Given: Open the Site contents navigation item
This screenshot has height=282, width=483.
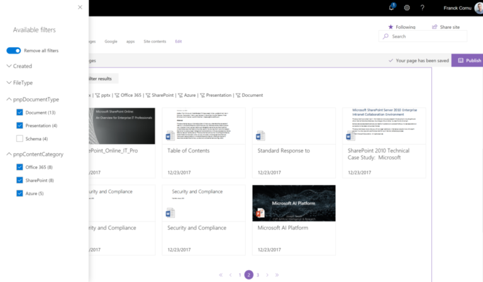Looking at the screenshot, I should 155,42.
